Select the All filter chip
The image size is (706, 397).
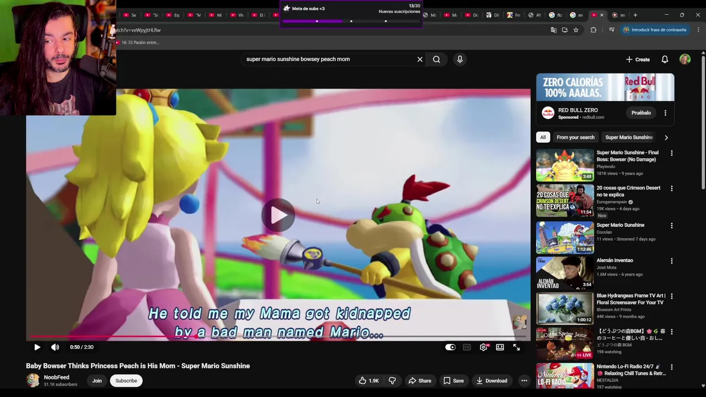pos(543,137)
